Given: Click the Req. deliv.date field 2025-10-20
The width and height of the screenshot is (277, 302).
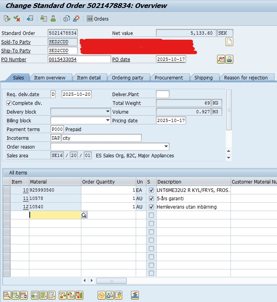Looking at the screenshot, I should pyautogui.click(x=76, y=94).
